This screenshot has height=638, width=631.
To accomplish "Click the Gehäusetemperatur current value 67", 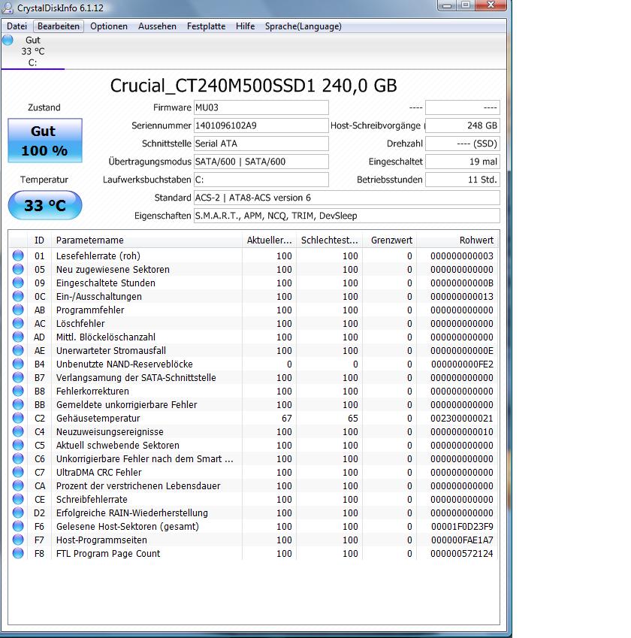I will 286,419.
